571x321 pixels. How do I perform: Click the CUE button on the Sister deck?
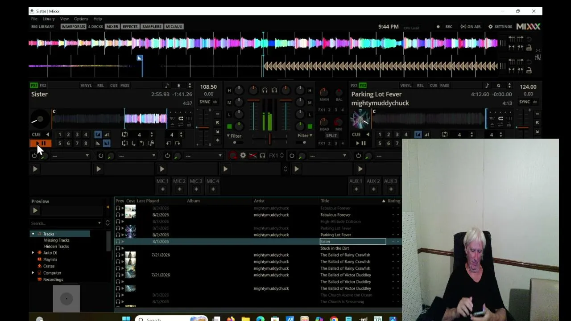[36, 134]
